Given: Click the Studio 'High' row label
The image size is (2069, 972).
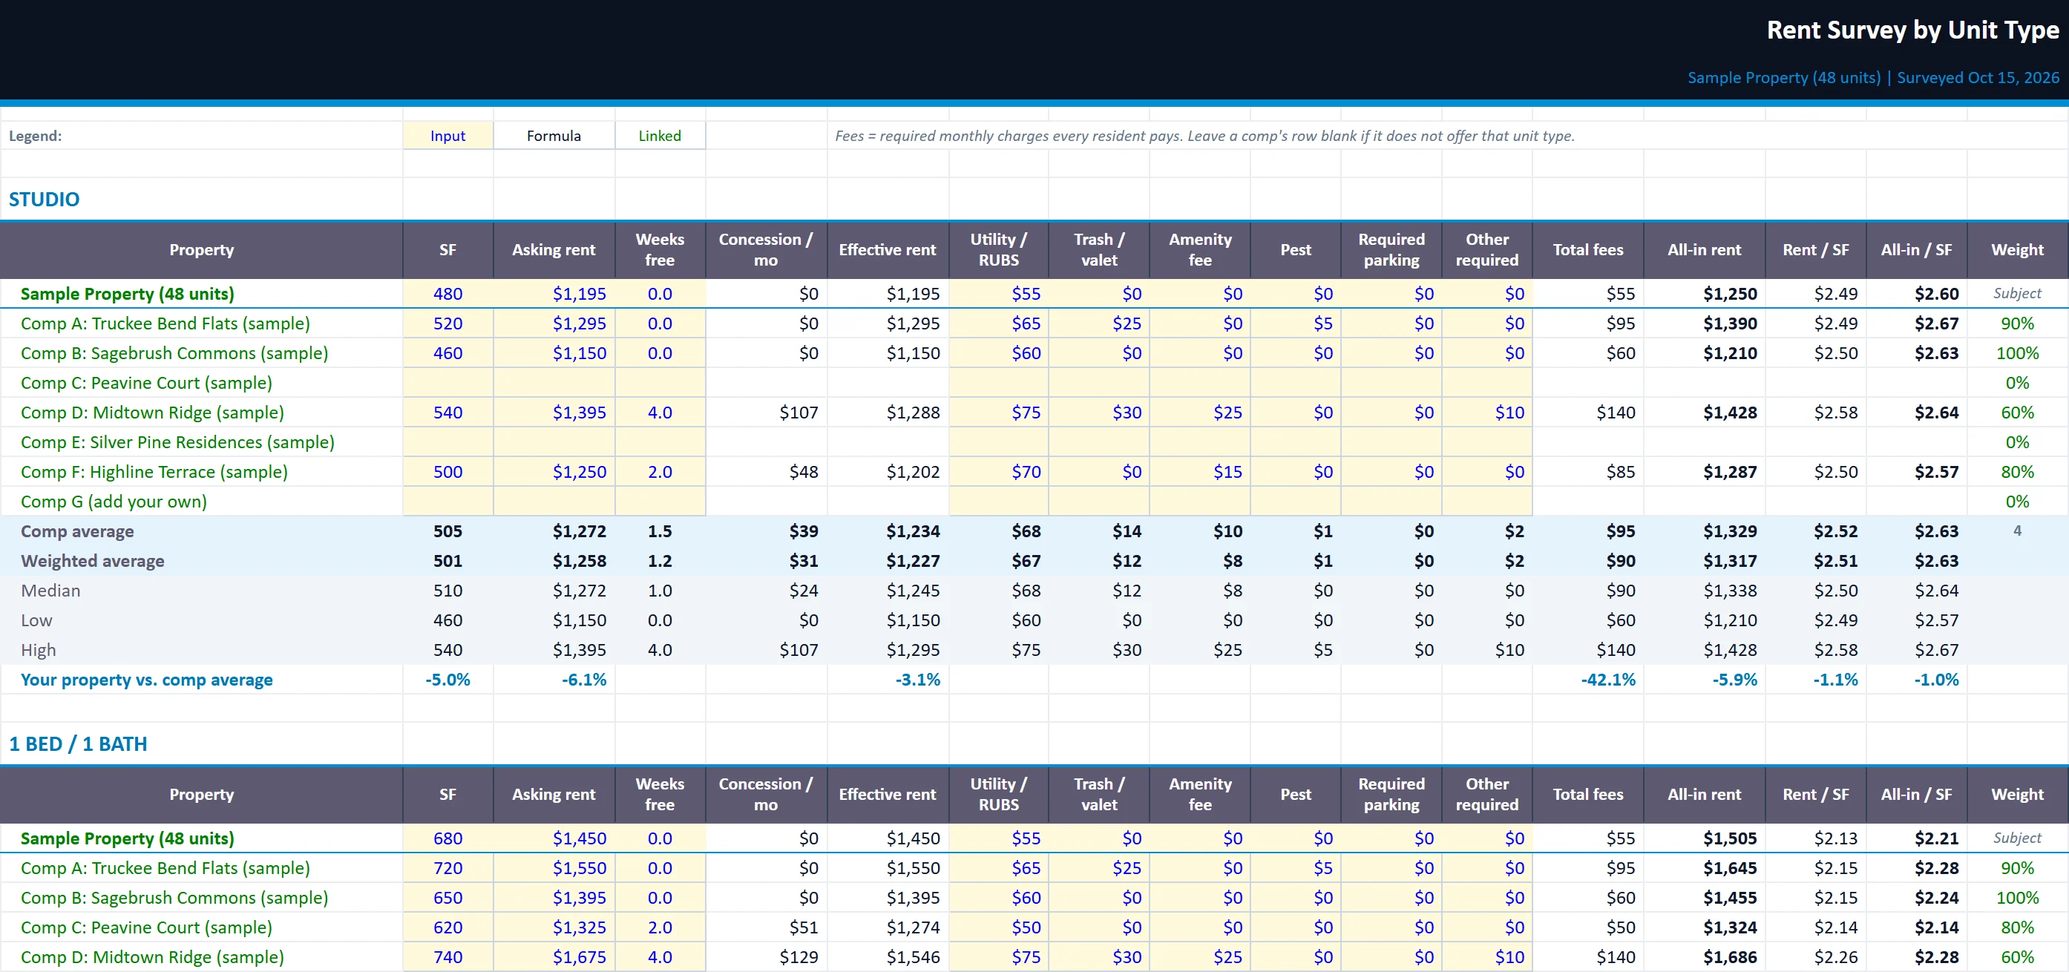Looking at the screenshot, I should [39, 651].
